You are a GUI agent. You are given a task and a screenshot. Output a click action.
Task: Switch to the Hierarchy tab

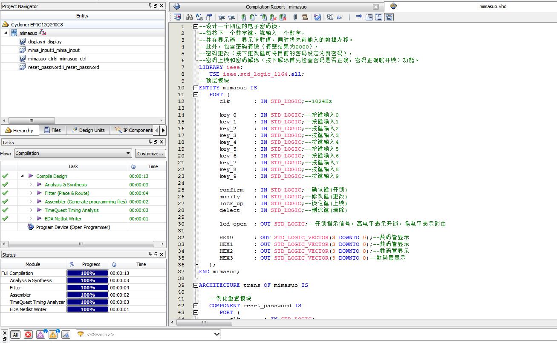point(20,130)
